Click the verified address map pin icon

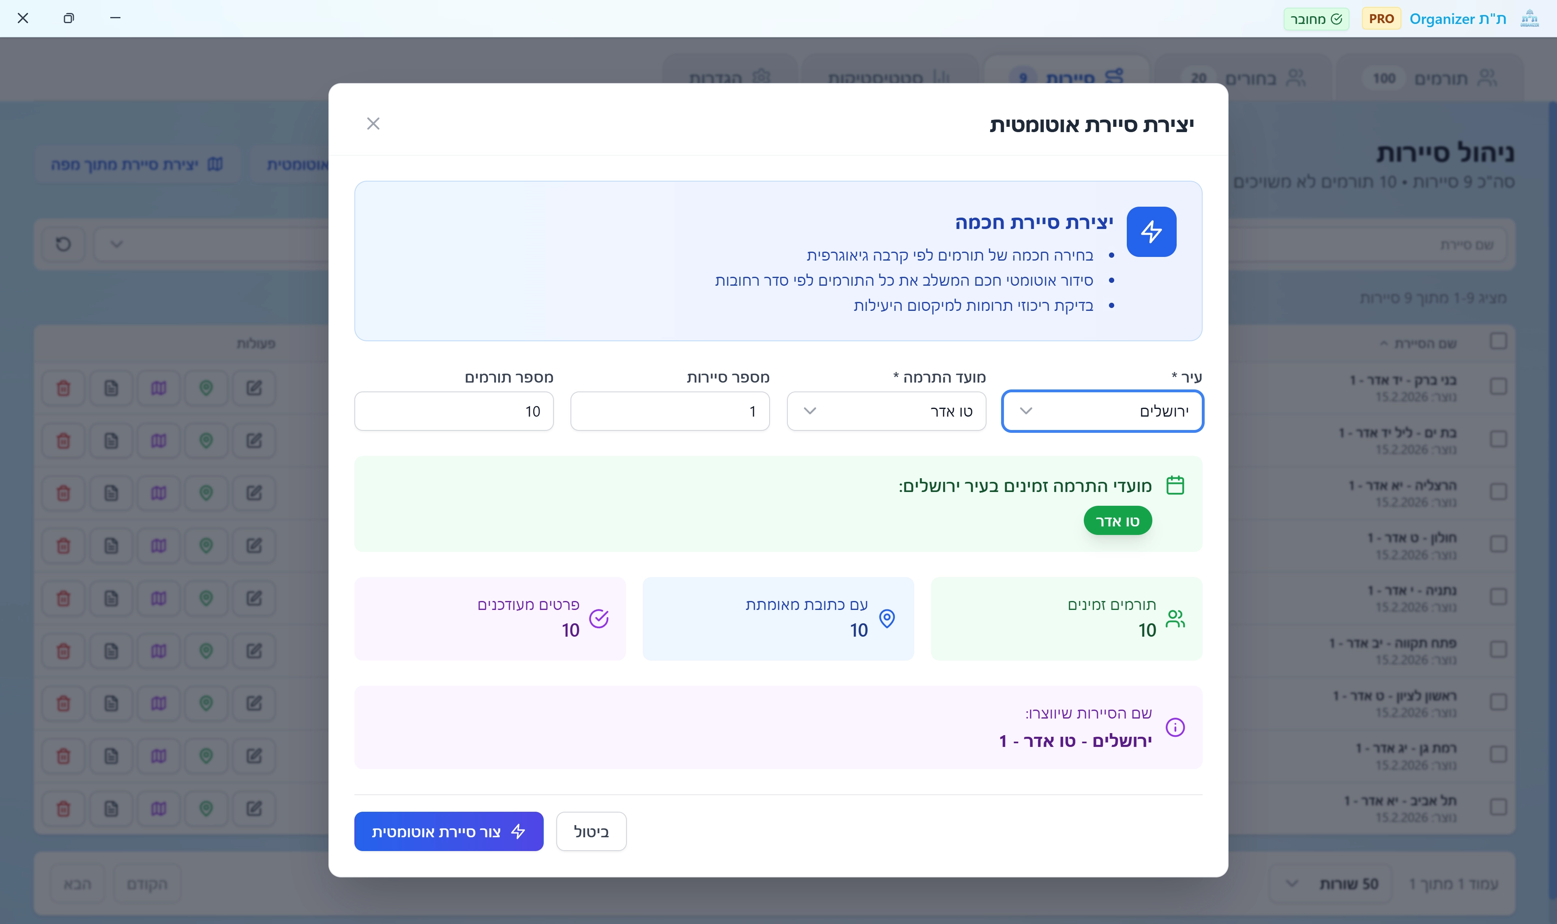tap(887, 618)
